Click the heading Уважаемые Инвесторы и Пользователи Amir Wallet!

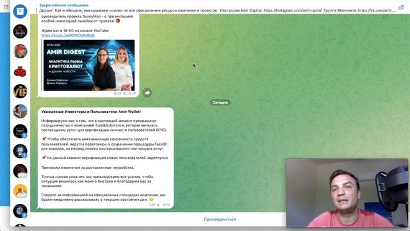click(91, 112)
